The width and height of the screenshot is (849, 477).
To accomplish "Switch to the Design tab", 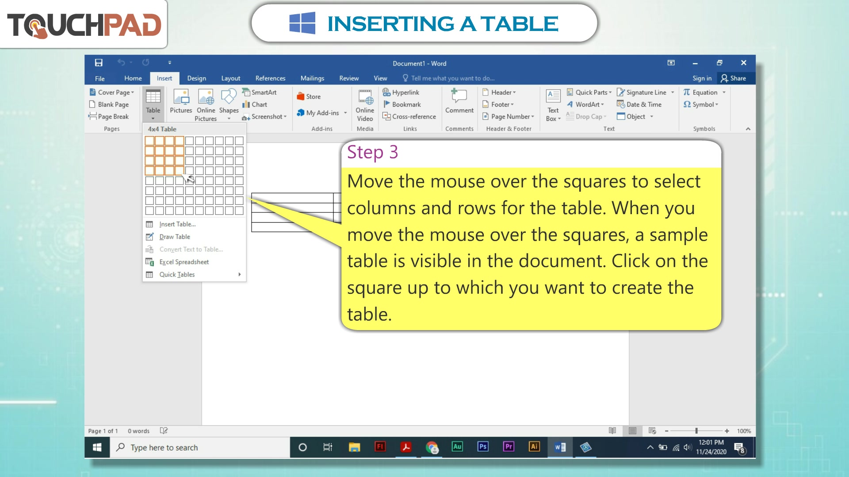I will (x=196, y=78).
